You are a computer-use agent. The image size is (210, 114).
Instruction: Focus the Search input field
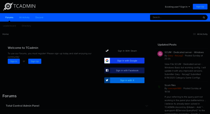pos(176,17)
